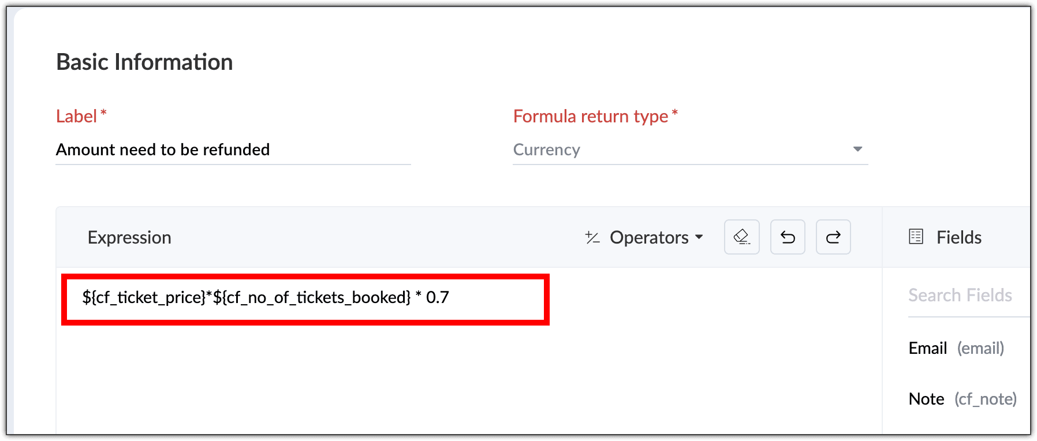Click the plus-minus icon beside Operators

pos(592,237)
